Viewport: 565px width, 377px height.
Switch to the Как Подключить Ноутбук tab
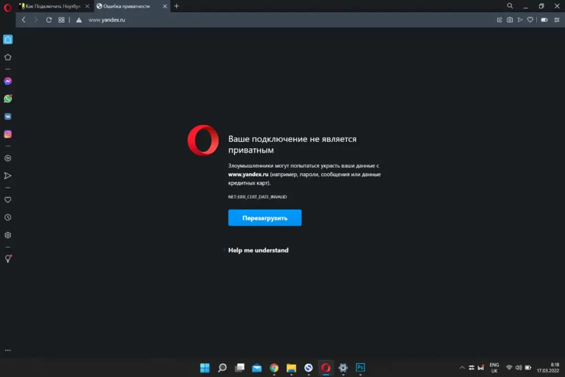[x=52, y=6]
